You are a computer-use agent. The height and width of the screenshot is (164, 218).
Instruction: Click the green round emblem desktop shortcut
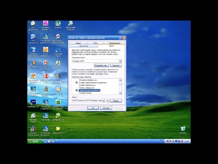(x=58, y=117)
